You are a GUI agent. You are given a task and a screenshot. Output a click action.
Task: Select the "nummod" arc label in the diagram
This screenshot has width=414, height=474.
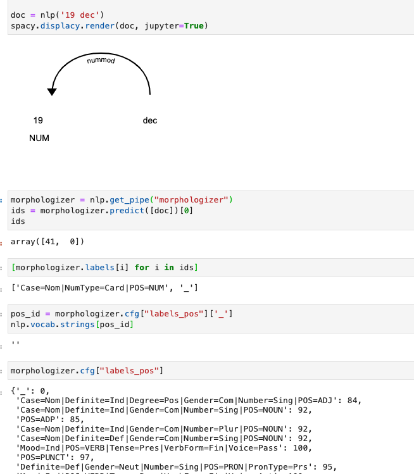point(101,61)
